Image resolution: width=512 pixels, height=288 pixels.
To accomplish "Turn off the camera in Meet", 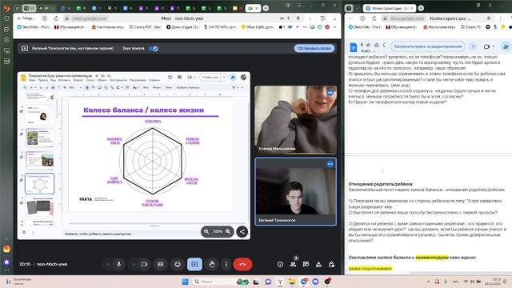I will click(144, 264).
